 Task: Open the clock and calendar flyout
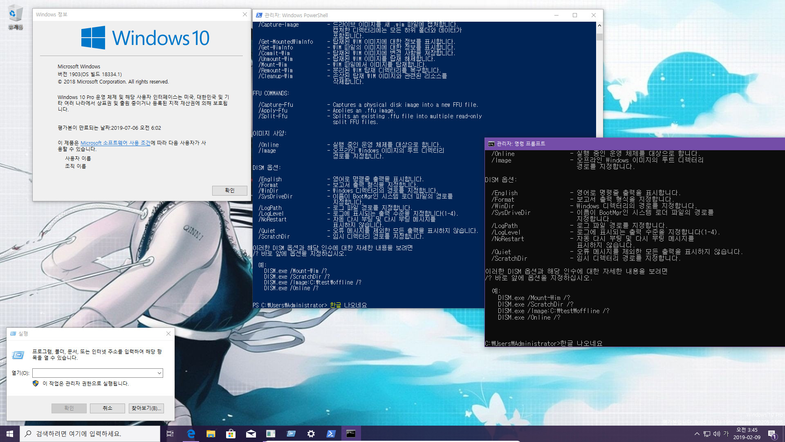[747, 433]
